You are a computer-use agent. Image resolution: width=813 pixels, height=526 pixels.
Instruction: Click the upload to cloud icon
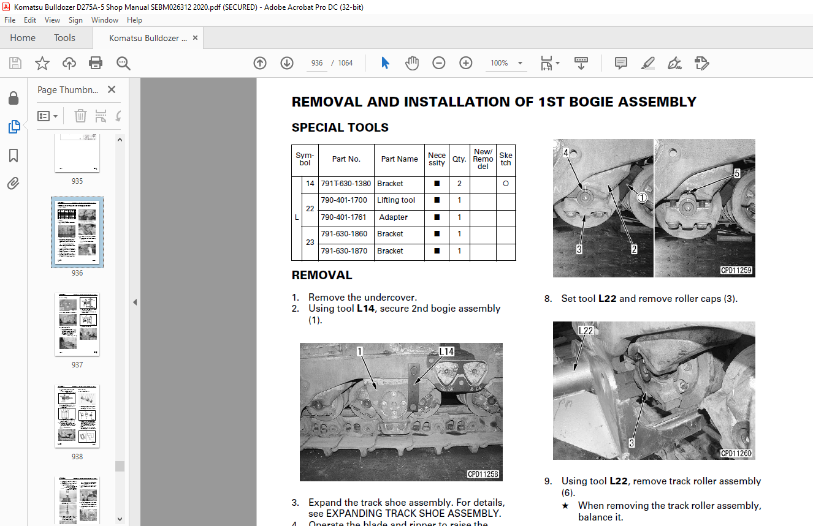pos(69,63)
